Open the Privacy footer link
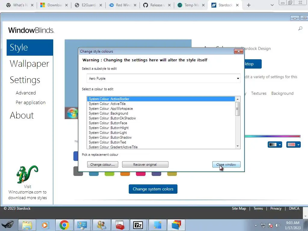Screen dimensions: 308x231 pyautogui.click(x=276, y=208)
